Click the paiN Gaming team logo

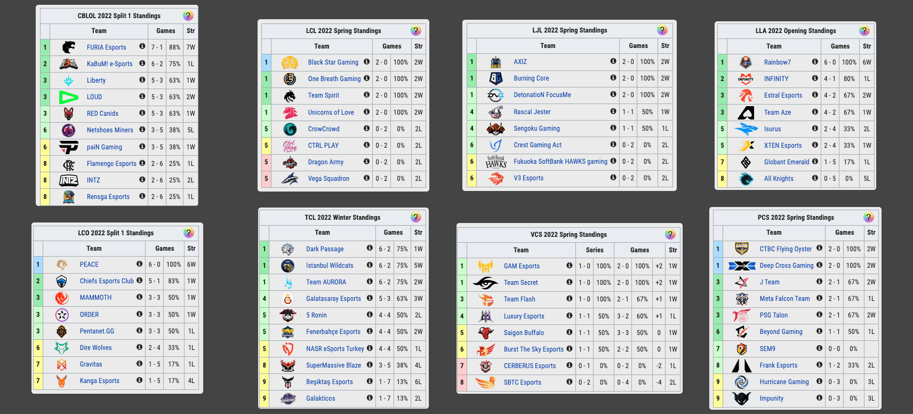(x=69, y=147)
